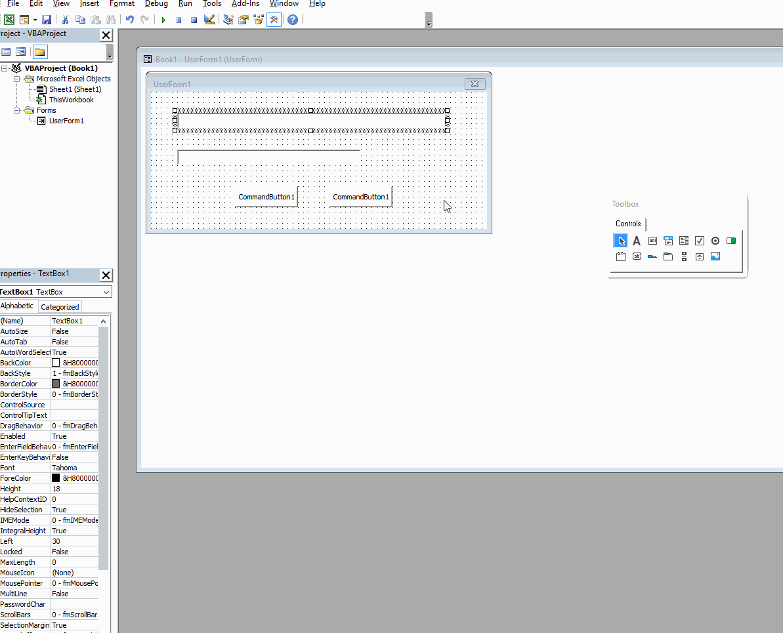The image size is (783, 633).
Task: Select the TextBox tool in Toolbox
Action: (652, 241)
